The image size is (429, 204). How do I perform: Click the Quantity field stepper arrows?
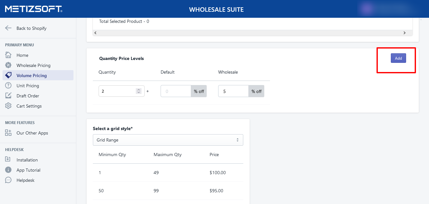(x=138, y=91)
